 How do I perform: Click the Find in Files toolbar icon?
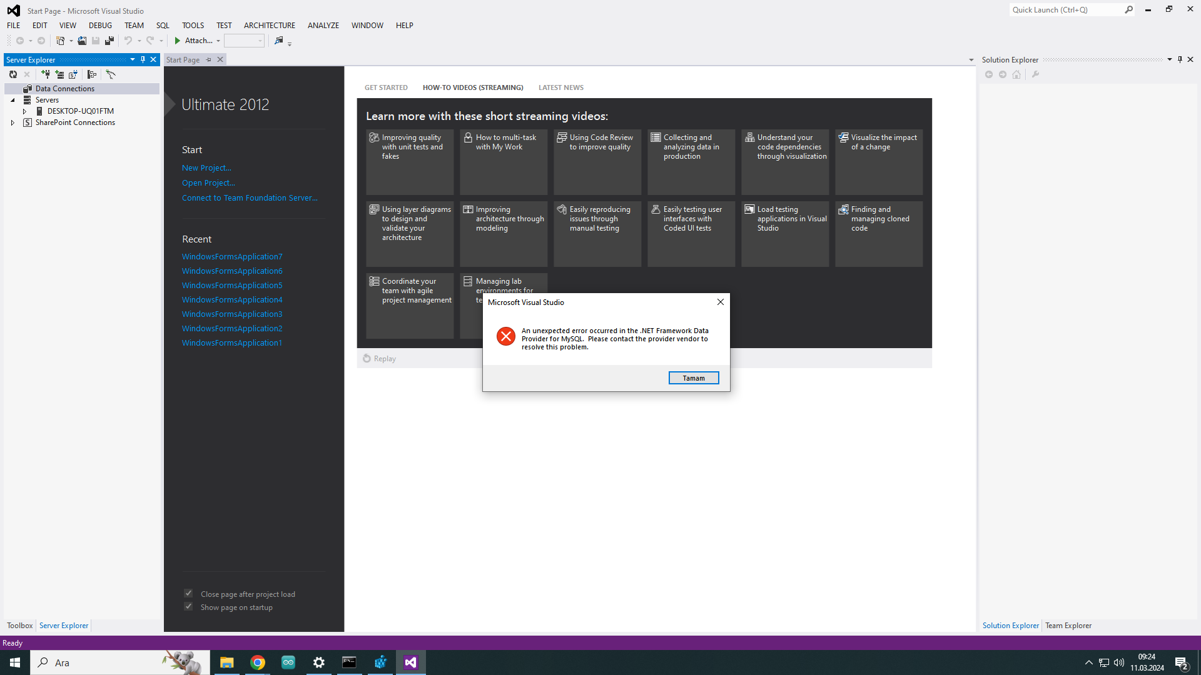pos(279,41)
